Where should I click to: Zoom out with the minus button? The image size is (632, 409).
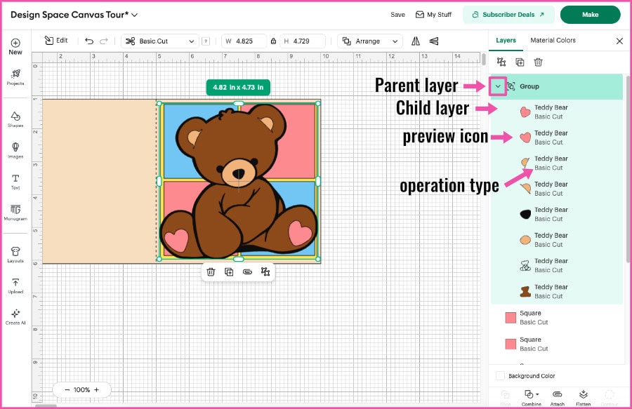[x=67, y=389]
